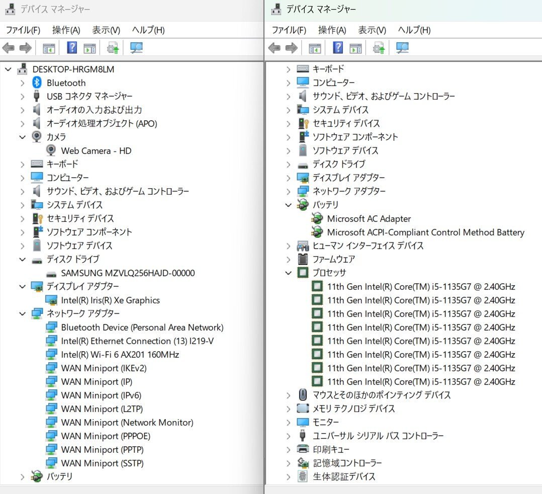The image size is (542, 494).
Task: Select Intel(R) Wi-Fi 6 AX201 160MHz adapter
Action: [120, 355]
